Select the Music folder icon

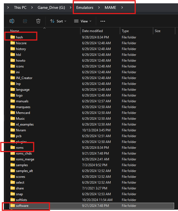pyautogui.click(x=13, y=118)
